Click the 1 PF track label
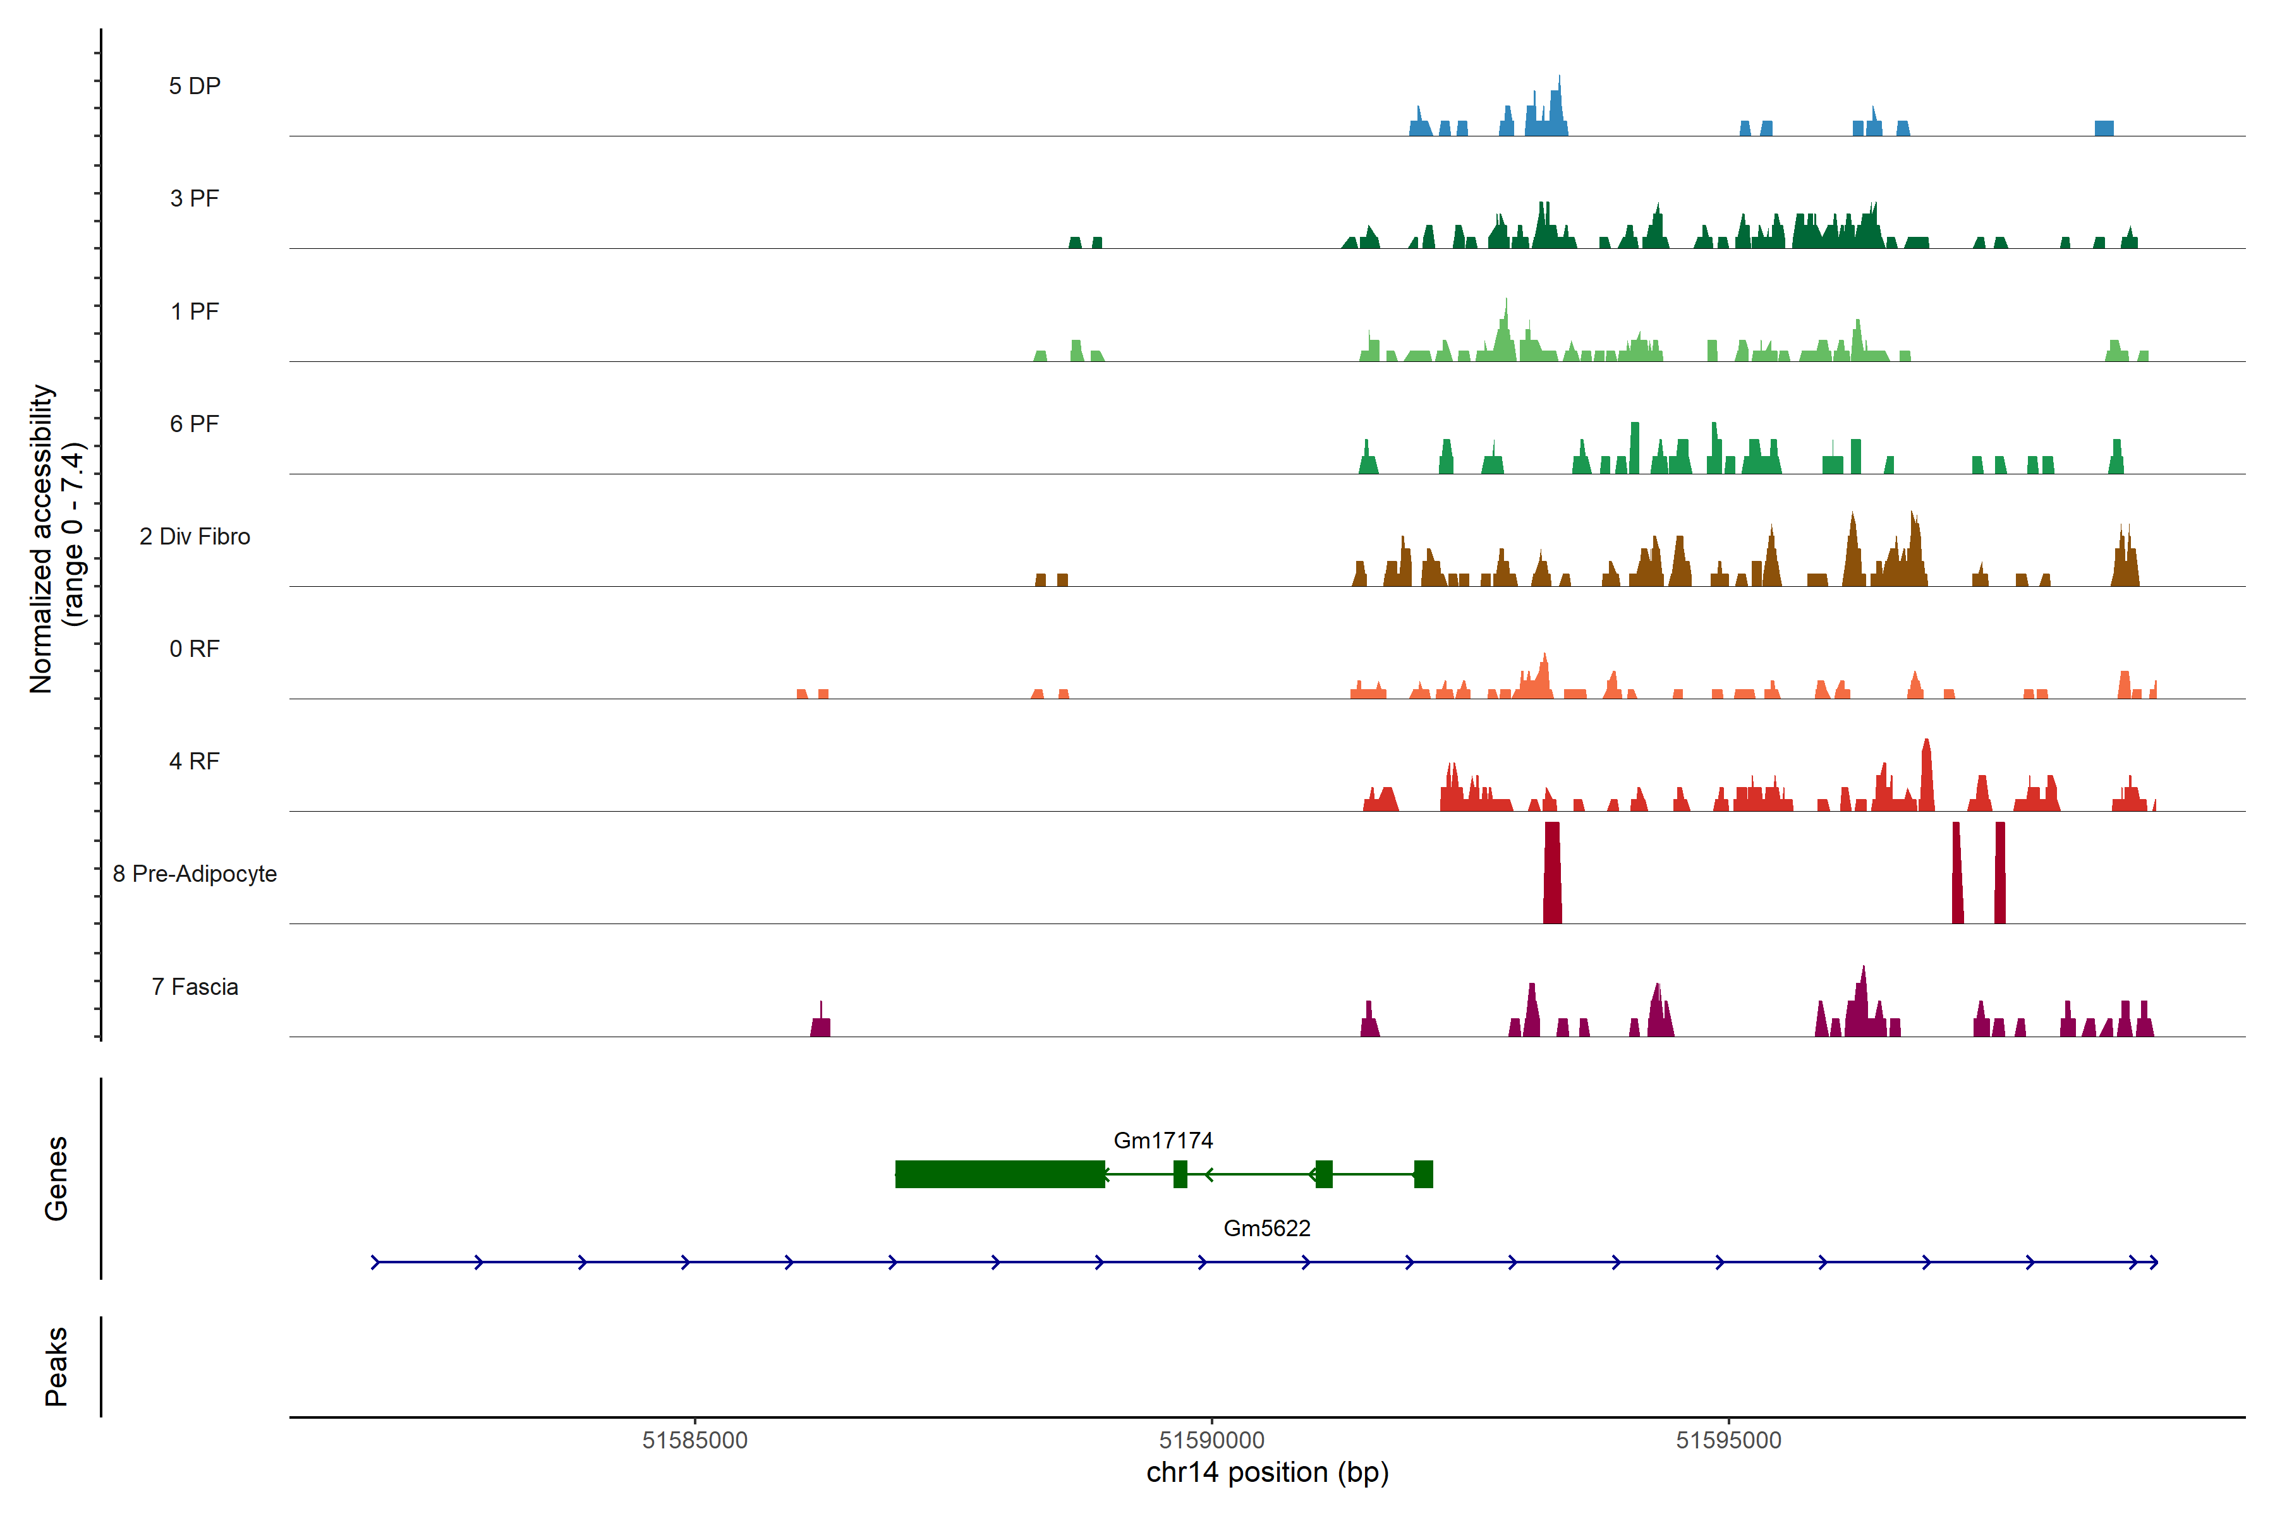The image size is (2275, 1516). point(195,311)
